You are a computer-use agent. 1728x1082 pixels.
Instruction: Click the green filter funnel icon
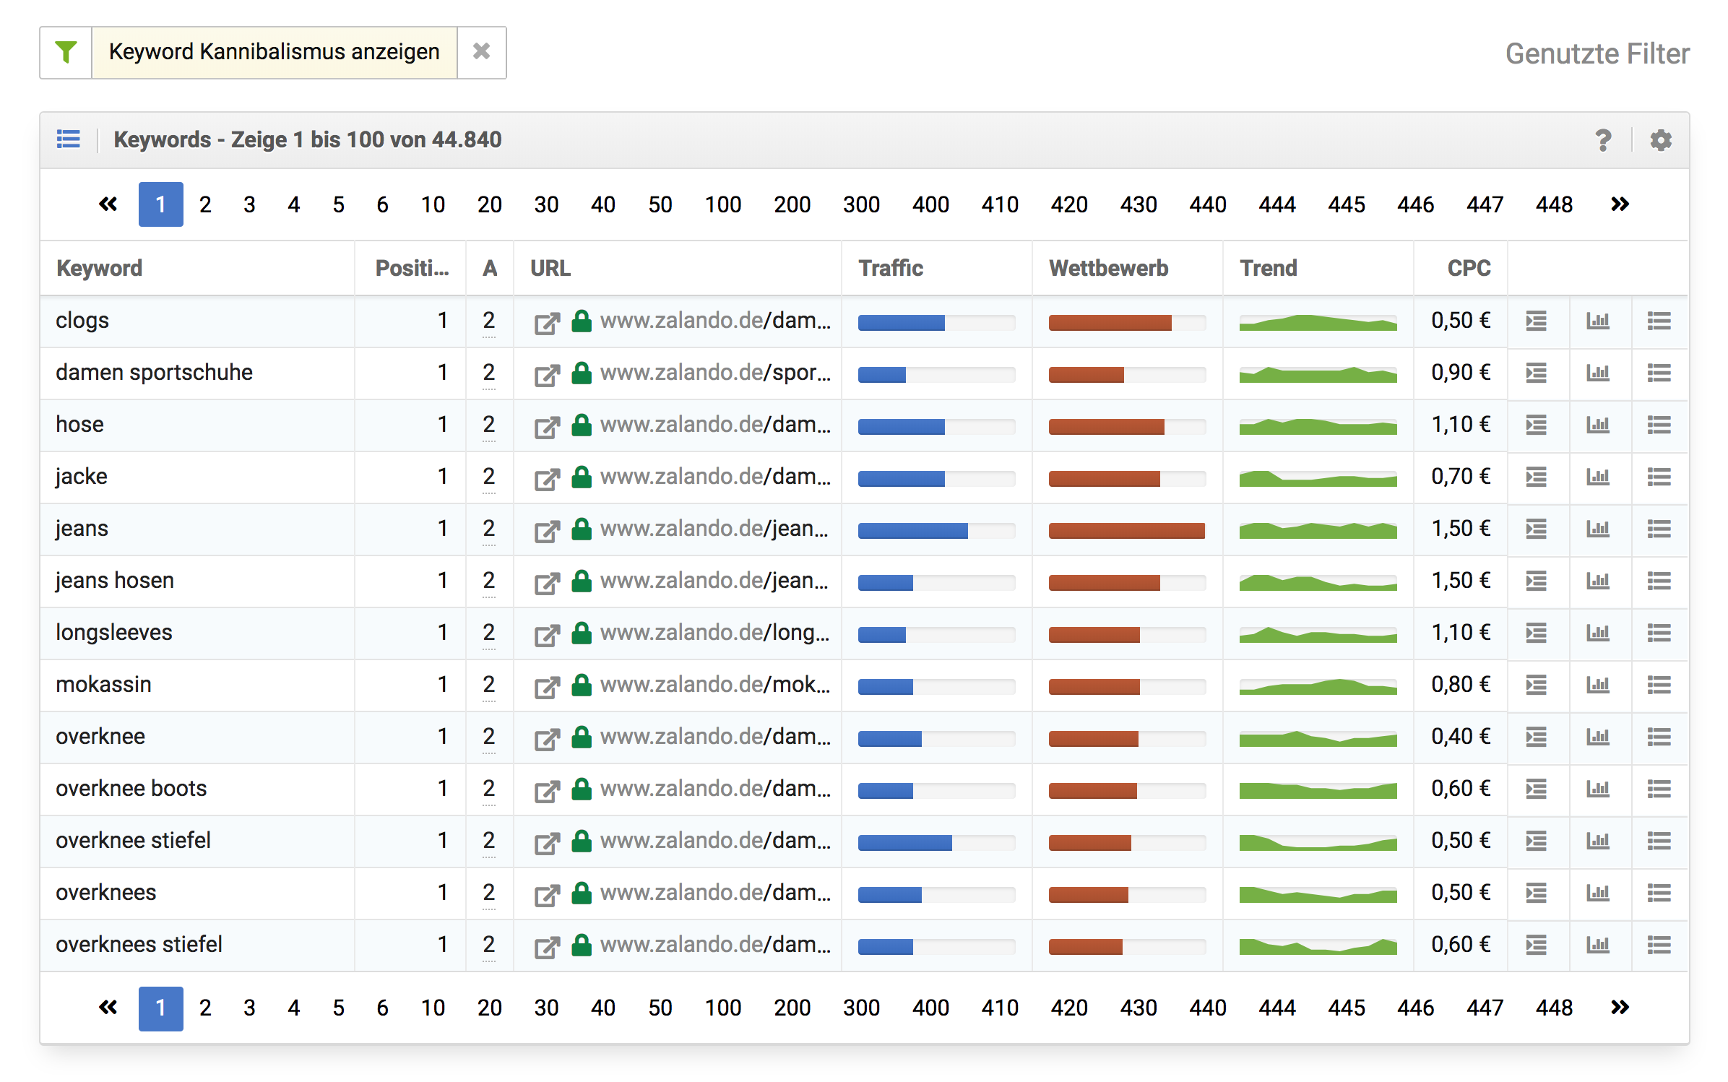[66, 52]
